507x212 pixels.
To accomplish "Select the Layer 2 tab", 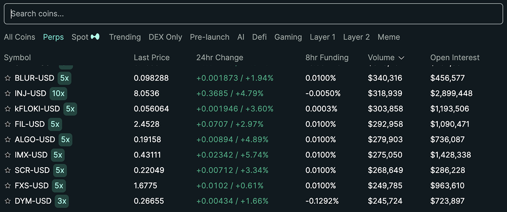I will coord(356,37).
